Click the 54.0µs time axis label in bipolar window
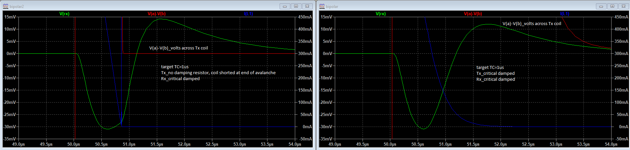630x150 pixels. [x=611, y=144]
